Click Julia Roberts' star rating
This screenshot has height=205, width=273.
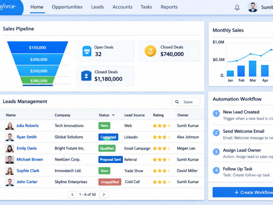pos(162,126)
